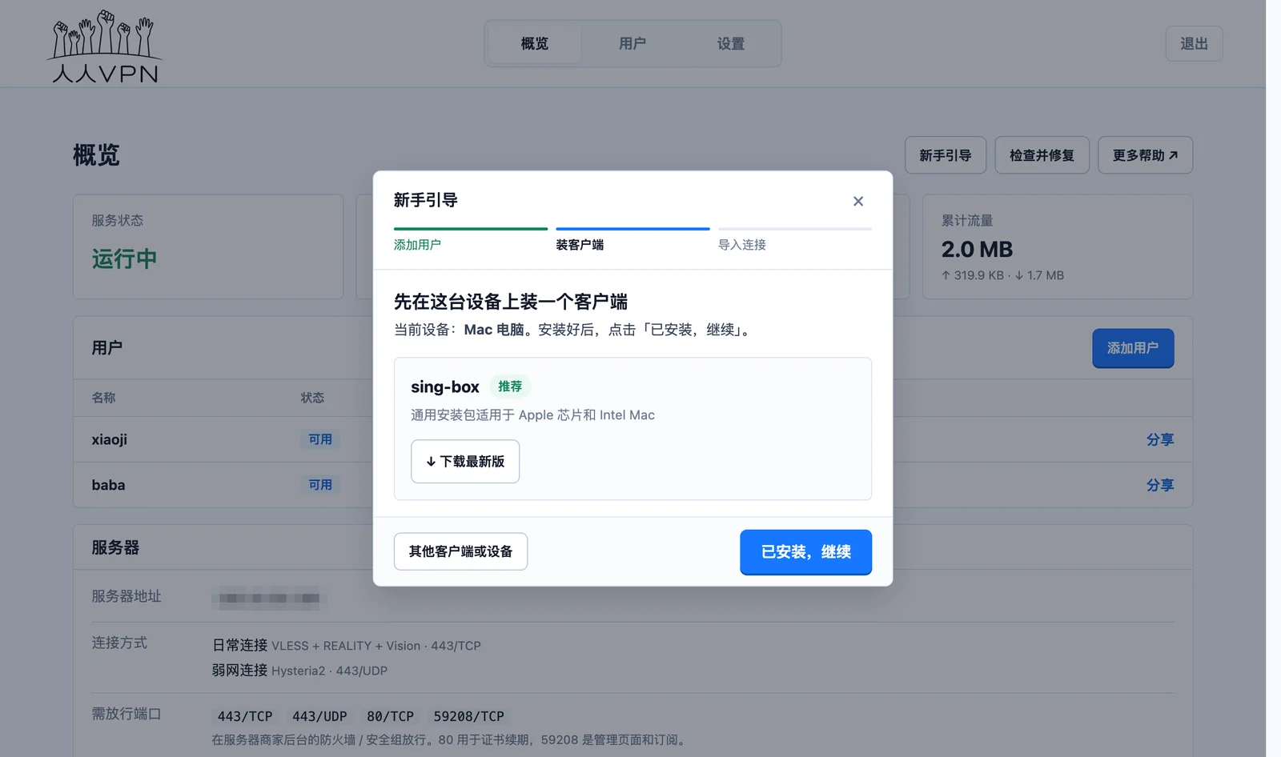Image resolution: width=1281 pixels, height=757 pixels.
Task: Go to the 添加用户 step in wizard
Action: (470, 239)
